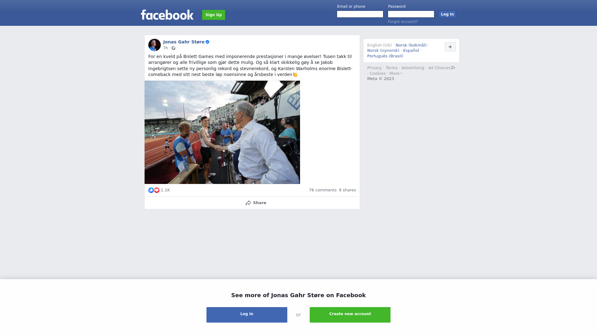Open Jonas Gahr Støre's profile picture
This screenshot has width=597, height=335.
tap(155, 45)
